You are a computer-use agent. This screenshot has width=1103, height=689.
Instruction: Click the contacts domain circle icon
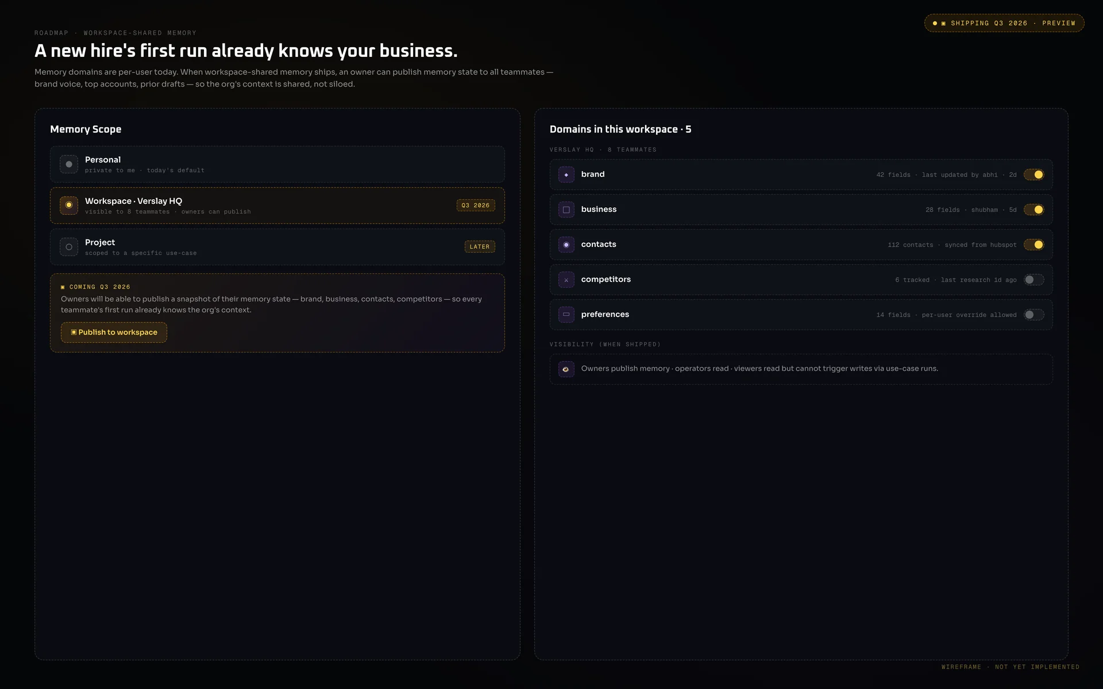coord(566,245)
